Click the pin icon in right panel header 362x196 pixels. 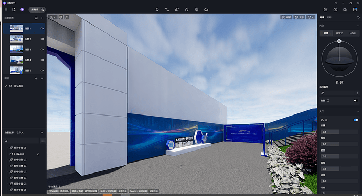[358, 17]
